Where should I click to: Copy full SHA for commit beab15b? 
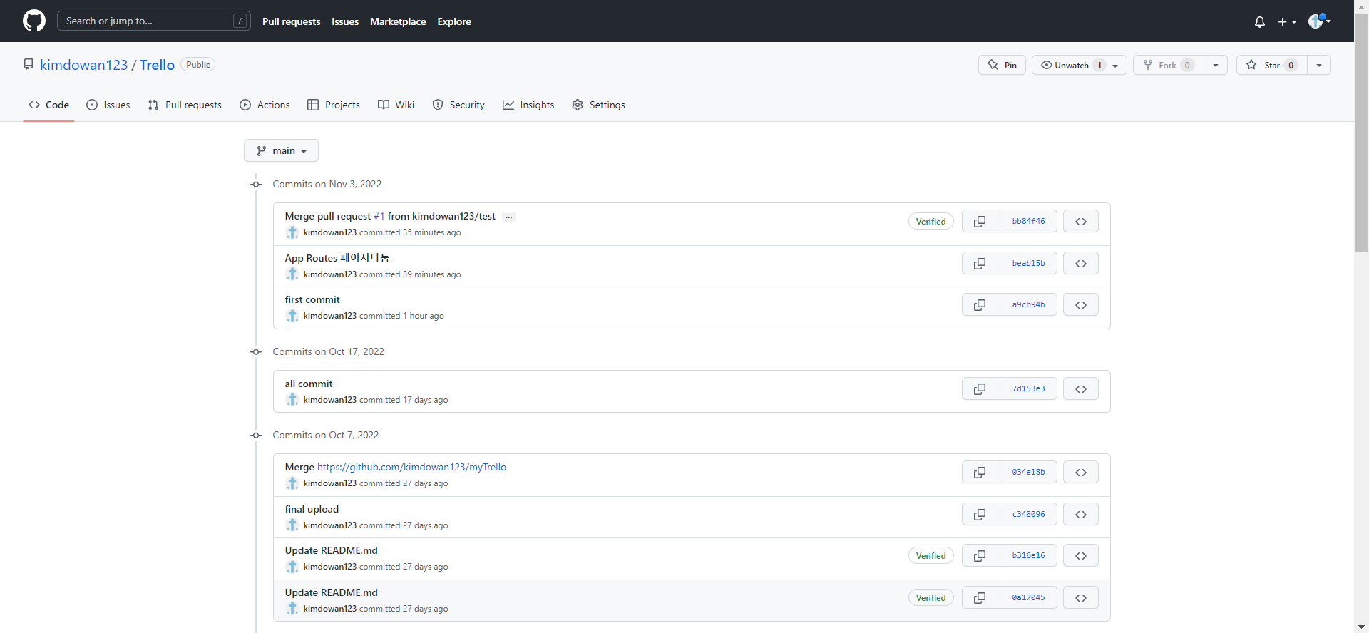click(980, 264)
